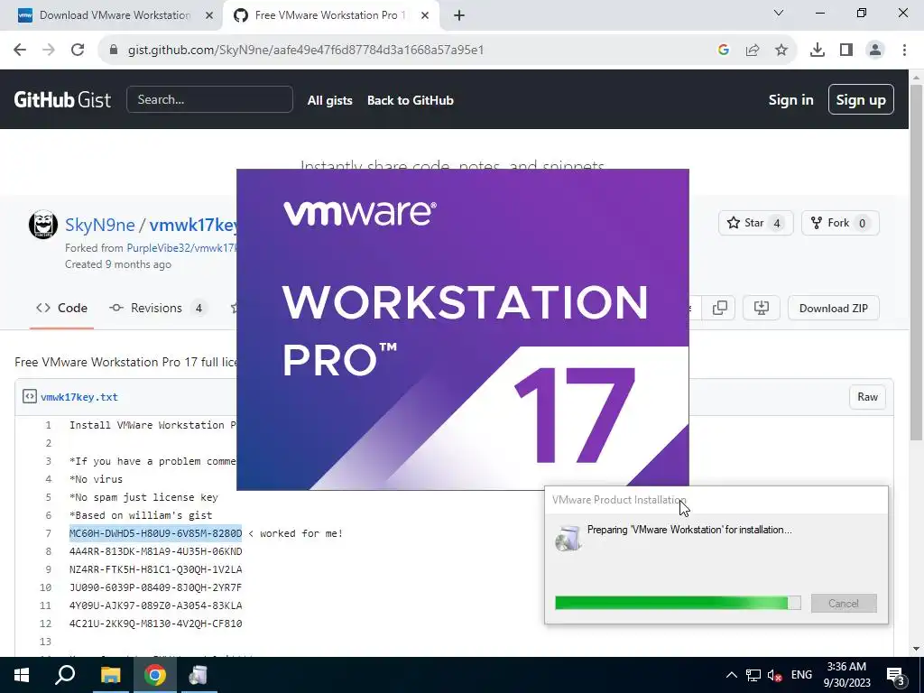924x693 pixels.
Task: Click the address bar URL
Action: [x=306, y=51]
